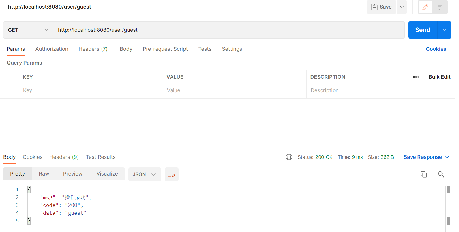Click Save Response
This screenshot has height=232, width=459.
coord(423,157)
